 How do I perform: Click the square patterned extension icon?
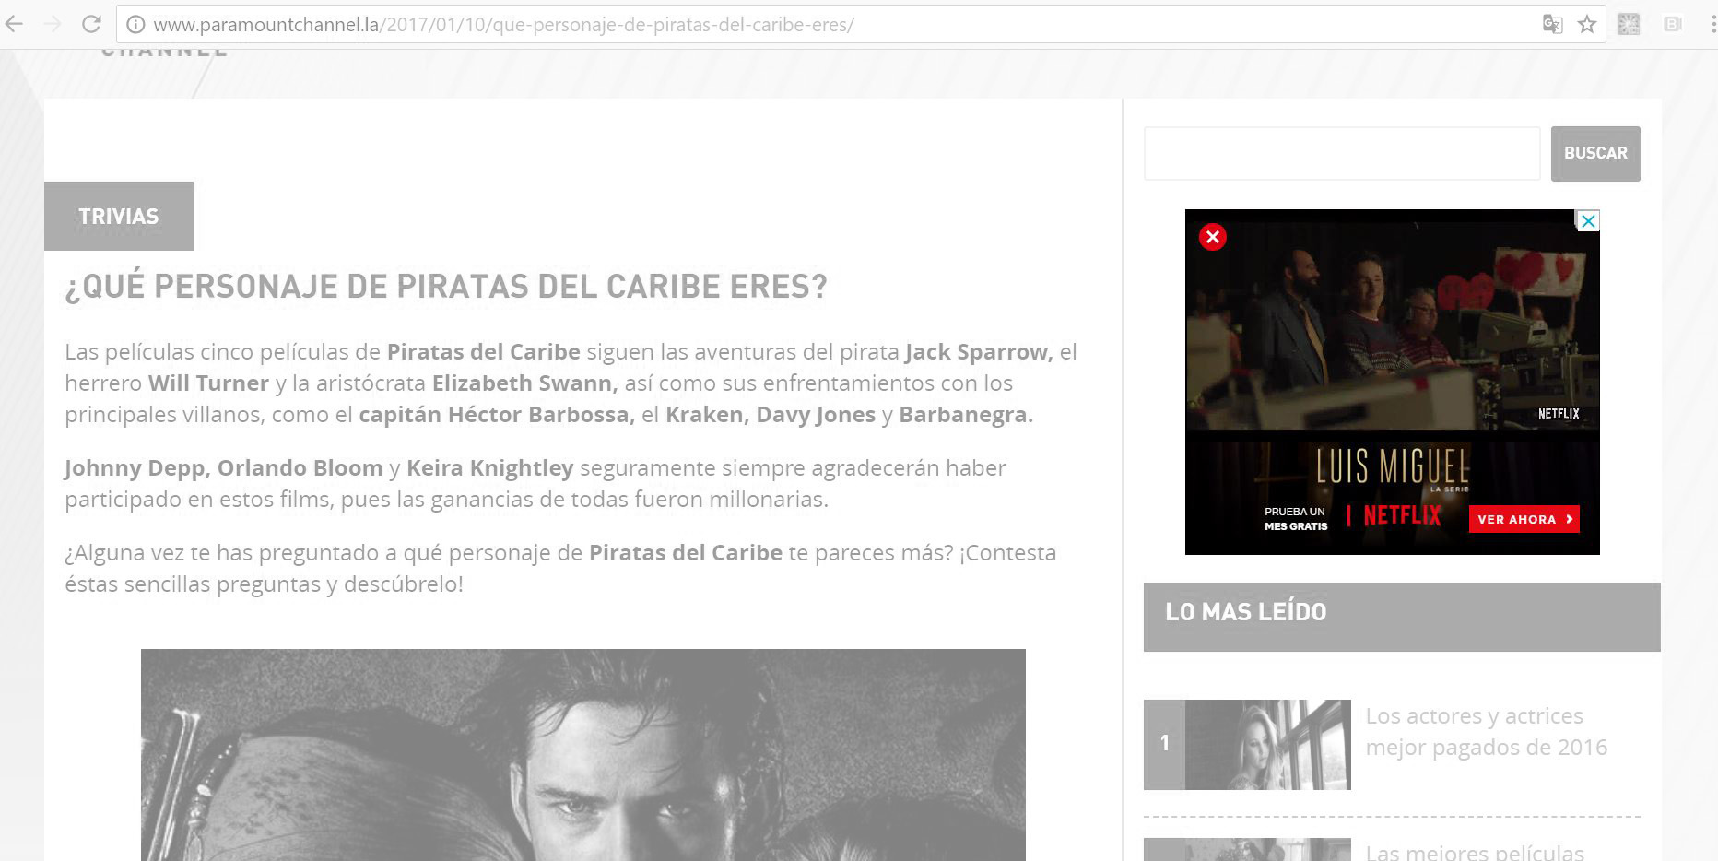point(1629,25)
